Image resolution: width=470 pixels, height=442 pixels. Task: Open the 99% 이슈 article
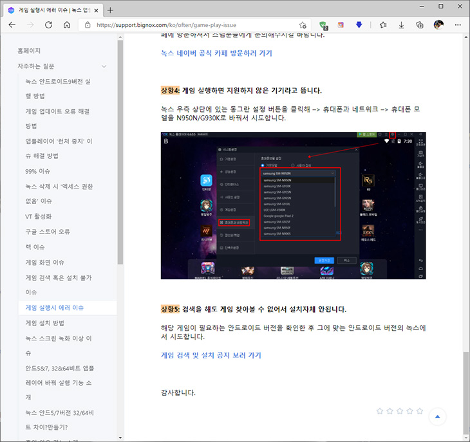[x=37, y=171]
